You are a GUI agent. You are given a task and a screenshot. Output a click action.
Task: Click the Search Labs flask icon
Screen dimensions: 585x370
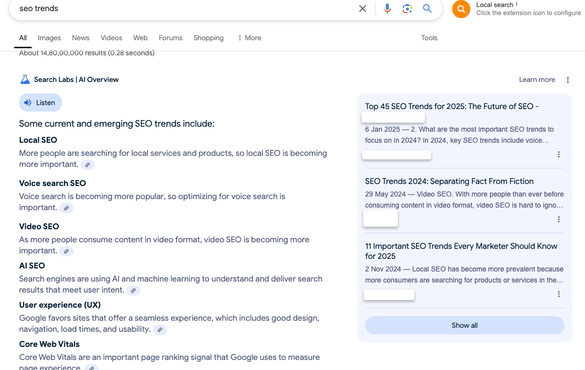click(x=25, y=79)
